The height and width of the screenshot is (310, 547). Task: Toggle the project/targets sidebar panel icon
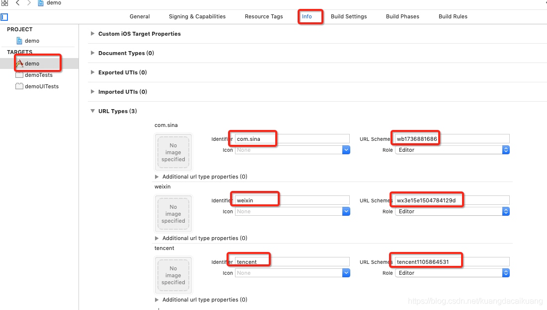pos(4,17)
